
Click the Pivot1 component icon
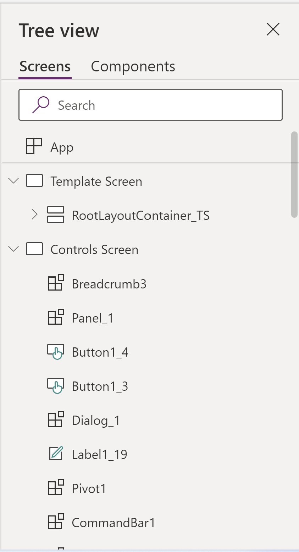pyautogui.click(x=56, y=488)
